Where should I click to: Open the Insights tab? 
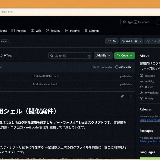(x=72, y=31)
